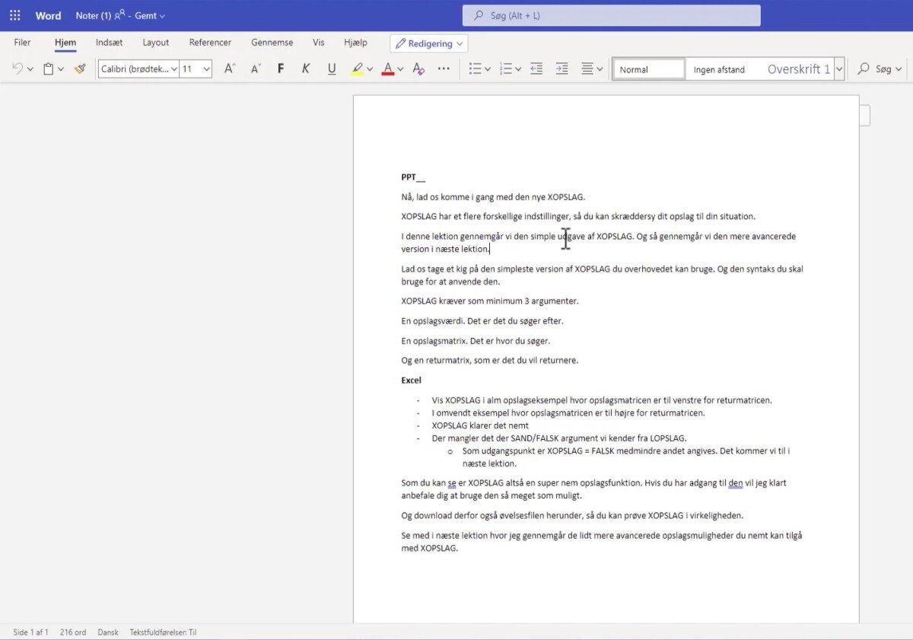Select the Format Painter tool
Viewport: 913px width, 640px height.
79,68
